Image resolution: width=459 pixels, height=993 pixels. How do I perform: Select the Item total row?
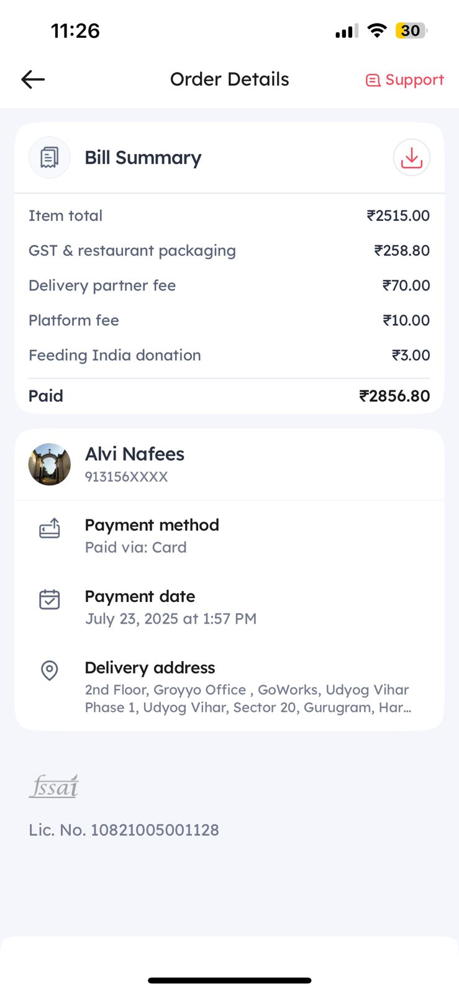[x=229, y=216]
